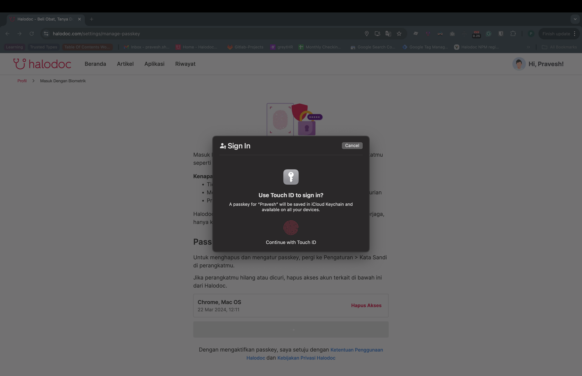Viewport: 582px width, 376px height.
Task: Click the loading grey button below device card
Action: [x=291, y=329]
